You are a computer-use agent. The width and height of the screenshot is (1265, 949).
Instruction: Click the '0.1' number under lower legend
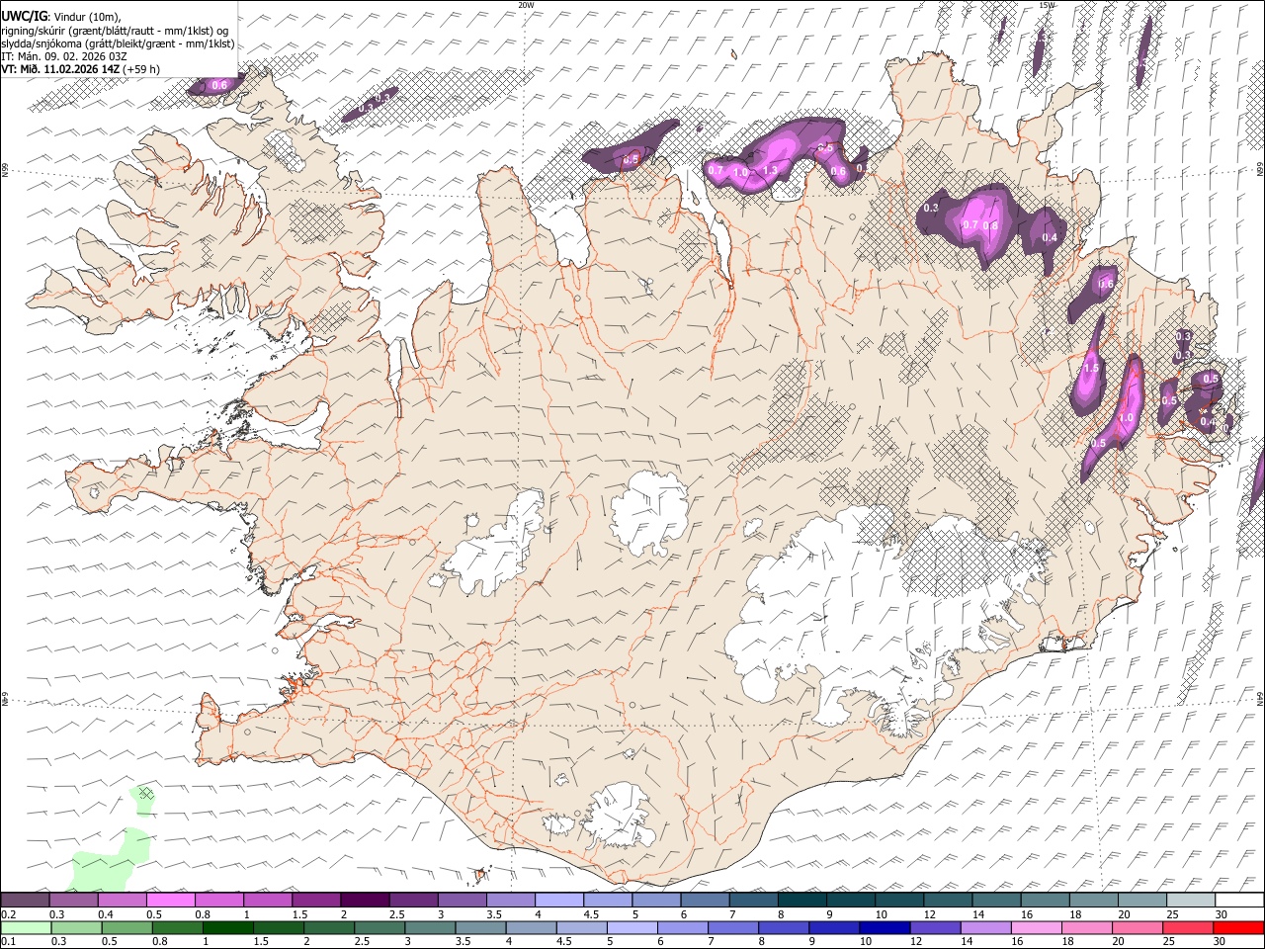[8, 941]
